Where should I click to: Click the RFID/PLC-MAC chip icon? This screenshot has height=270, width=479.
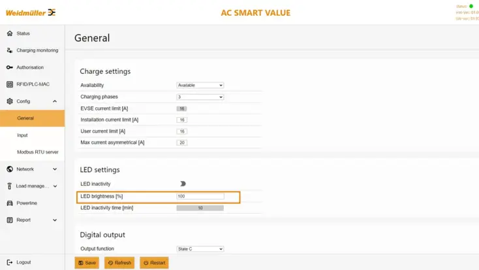[10, 84]
